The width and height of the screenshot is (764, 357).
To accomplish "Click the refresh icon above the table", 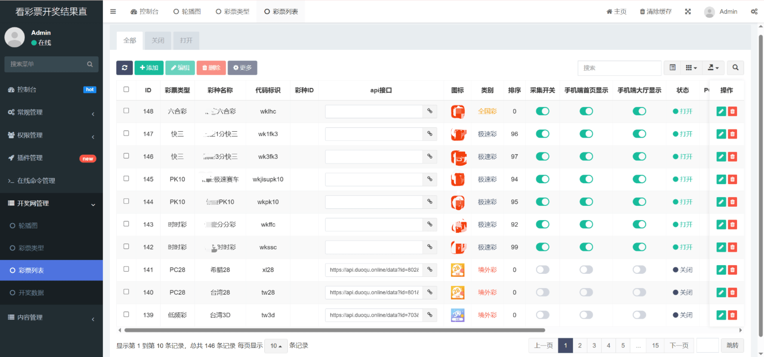I will [124, 68].
